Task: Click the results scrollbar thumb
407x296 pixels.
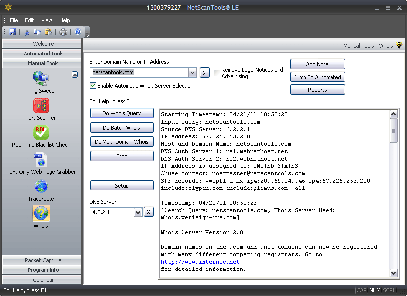Action: click(x=393, y=131)
